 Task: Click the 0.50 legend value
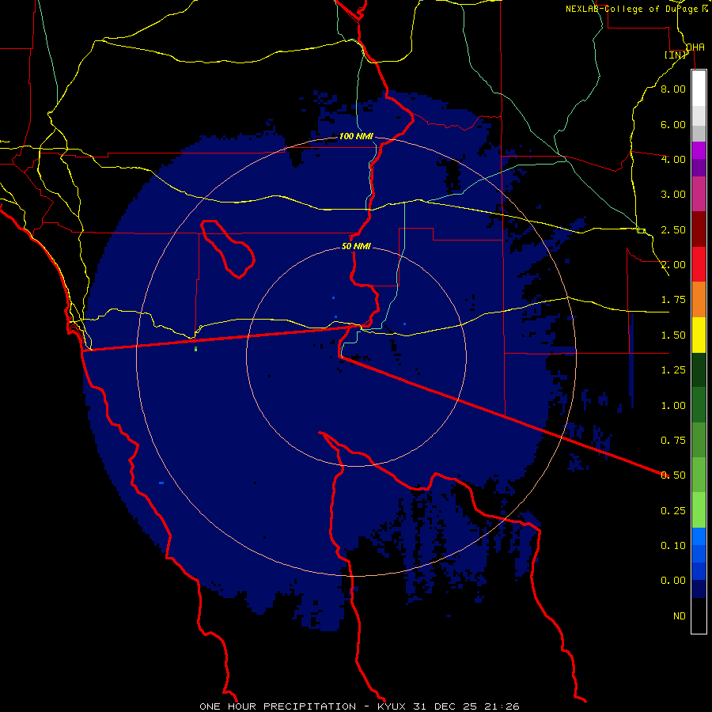tap(673, 475)
